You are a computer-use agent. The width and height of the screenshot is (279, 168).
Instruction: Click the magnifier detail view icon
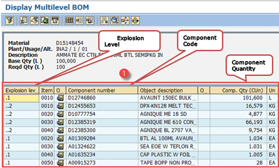[x=115, y=20]
